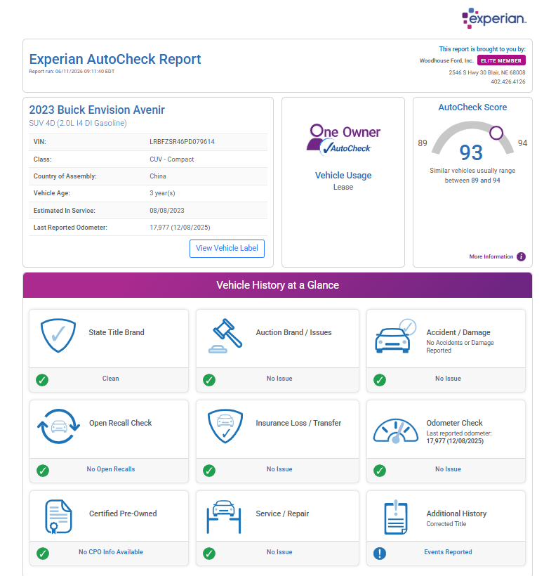
Task: Click blue exclamation beside Events Reported
Action: 380,554
